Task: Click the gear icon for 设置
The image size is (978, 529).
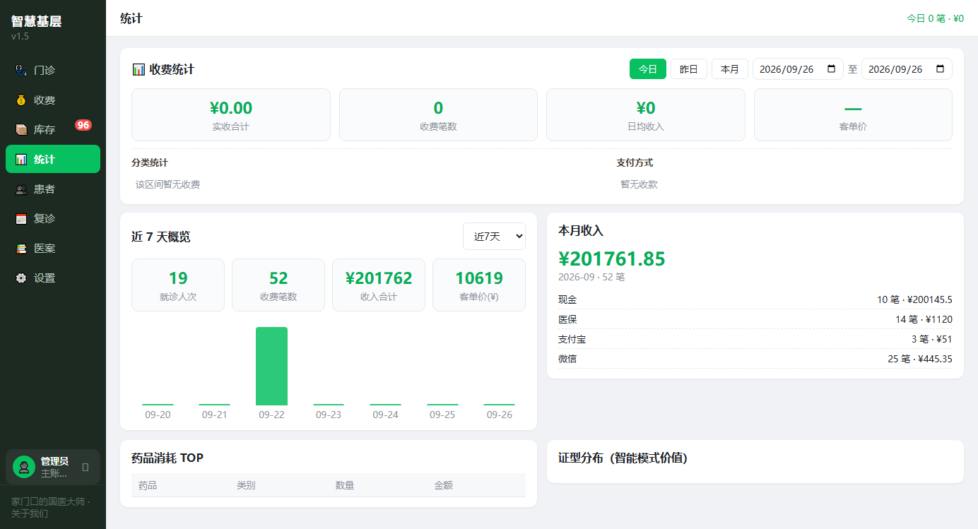Action: tap(21, 278)
